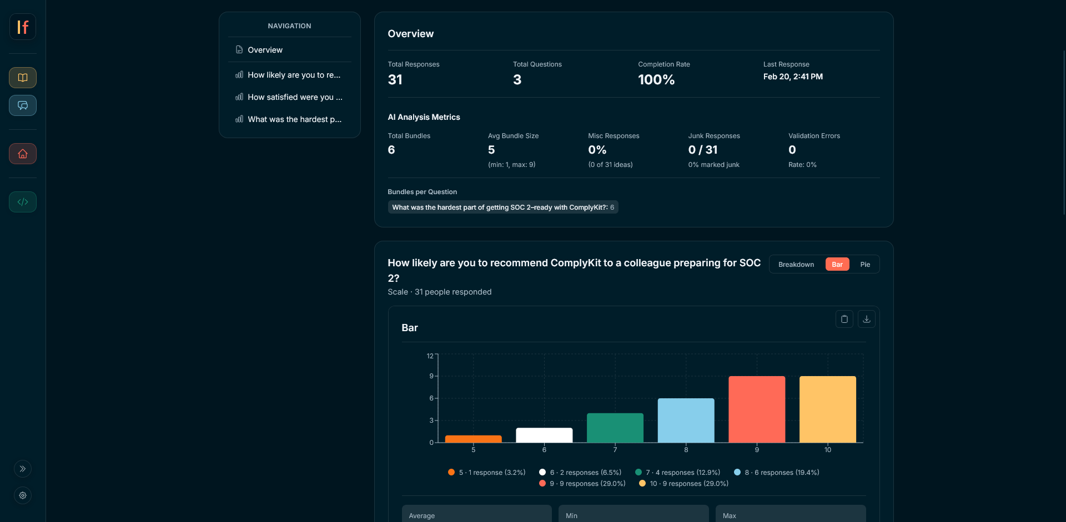Download the bar chart via the download icon
Screen dimensions: 1066x522
(x=867, y=319)
